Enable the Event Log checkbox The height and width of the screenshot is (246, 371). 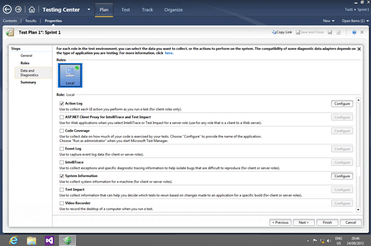click(62, 149)
